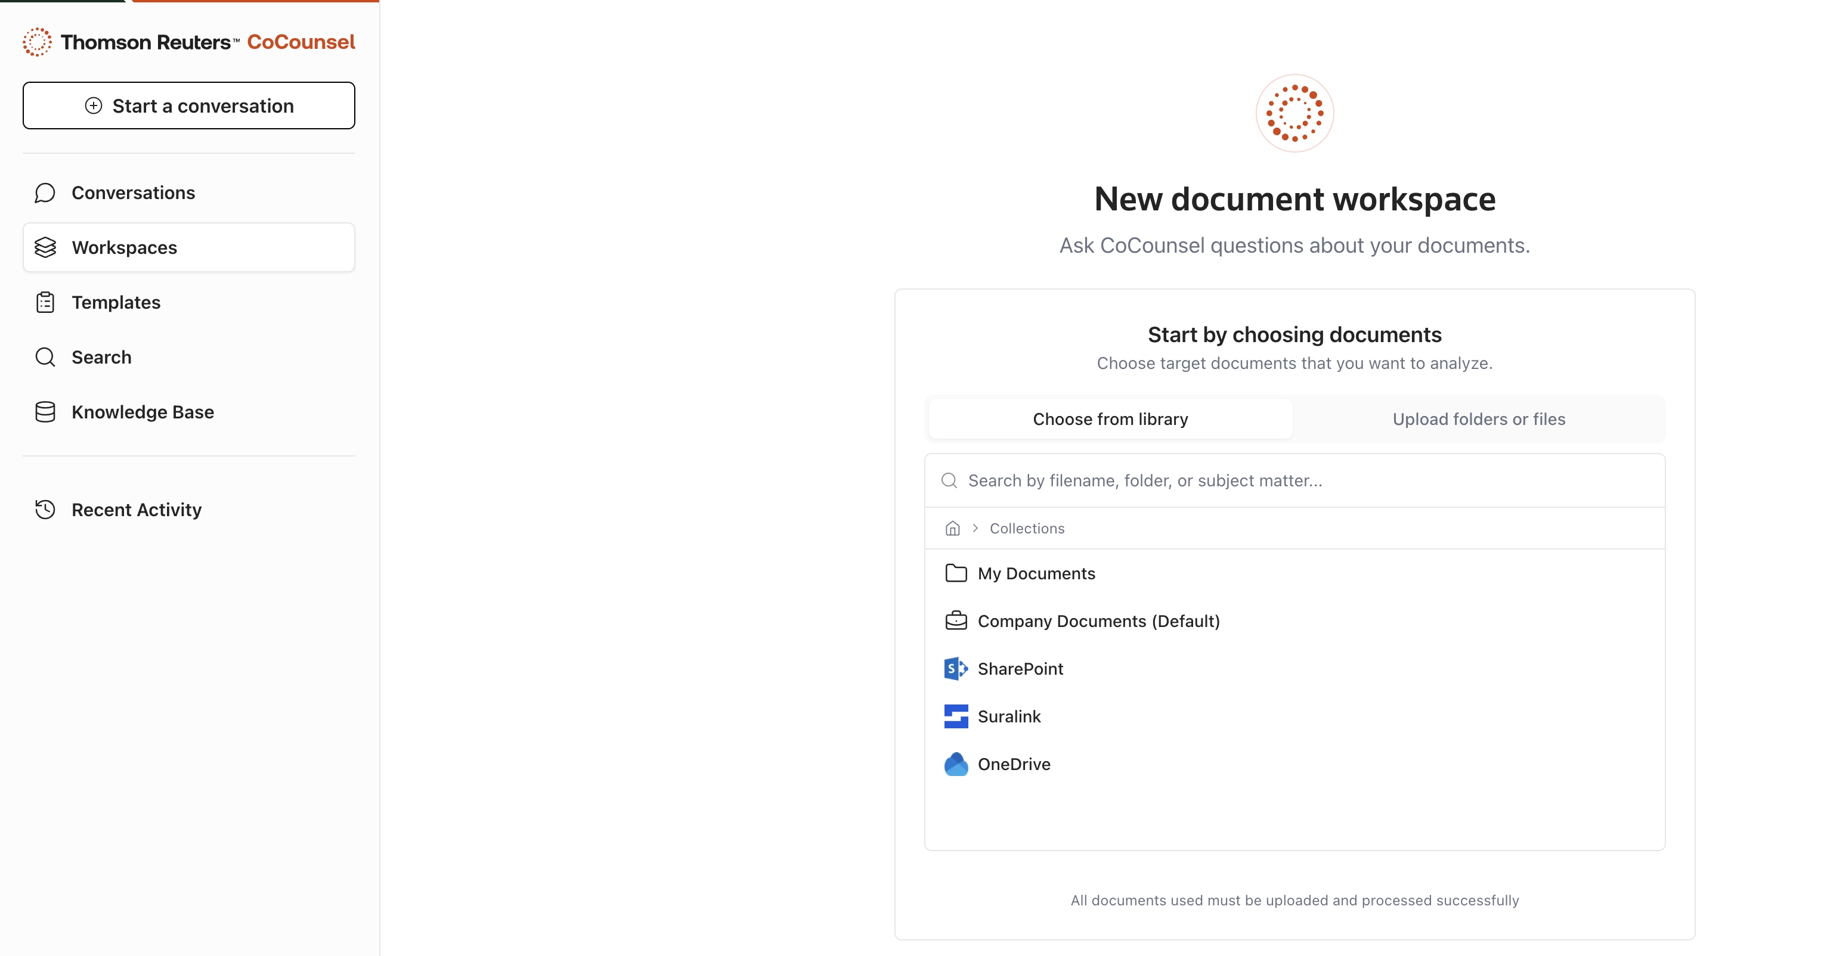Open the My Documents folder
This screenshot has height=956, width=1821.
(x=1036, y=573)
